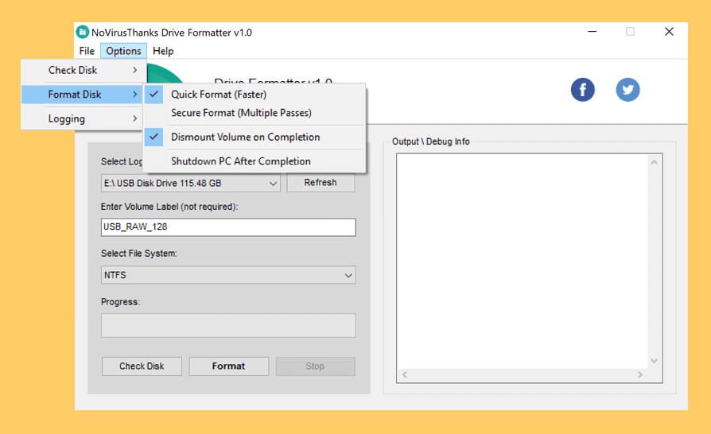Screen dimensions: 711x434
Task: Open the Help menu
Action: [163, 51]
